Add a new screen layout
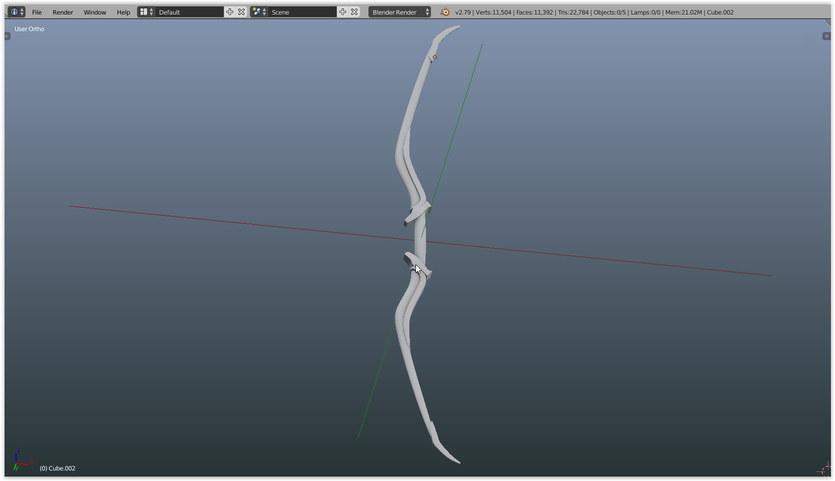Viewport: 835px width, 481px height. click(230, 12)
